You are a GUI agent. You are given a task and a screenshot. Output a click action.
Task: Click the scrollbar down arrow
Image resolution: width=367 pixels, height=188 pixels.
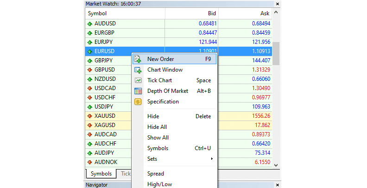pos(276,165)
